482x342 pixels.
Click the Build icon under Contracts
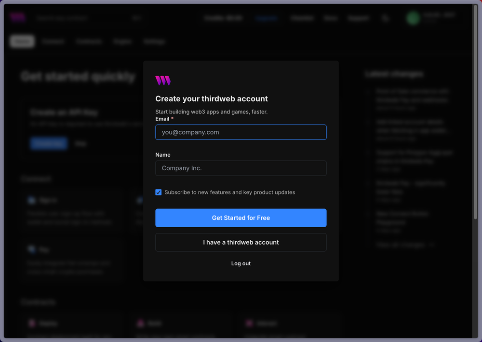click(140, 323)
